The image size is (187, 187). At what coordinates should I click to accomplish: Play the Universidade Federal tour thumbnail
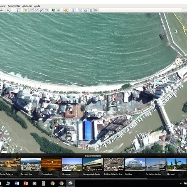click(93, 165)
